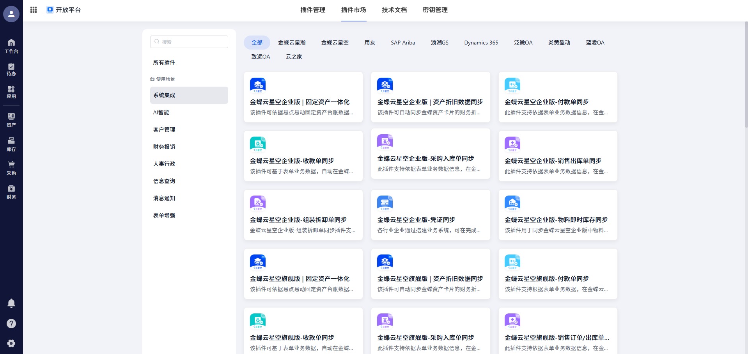The image size is (748, 354).
Task: Go to 工作台 in the sidebar
Action: coord(11,46)
